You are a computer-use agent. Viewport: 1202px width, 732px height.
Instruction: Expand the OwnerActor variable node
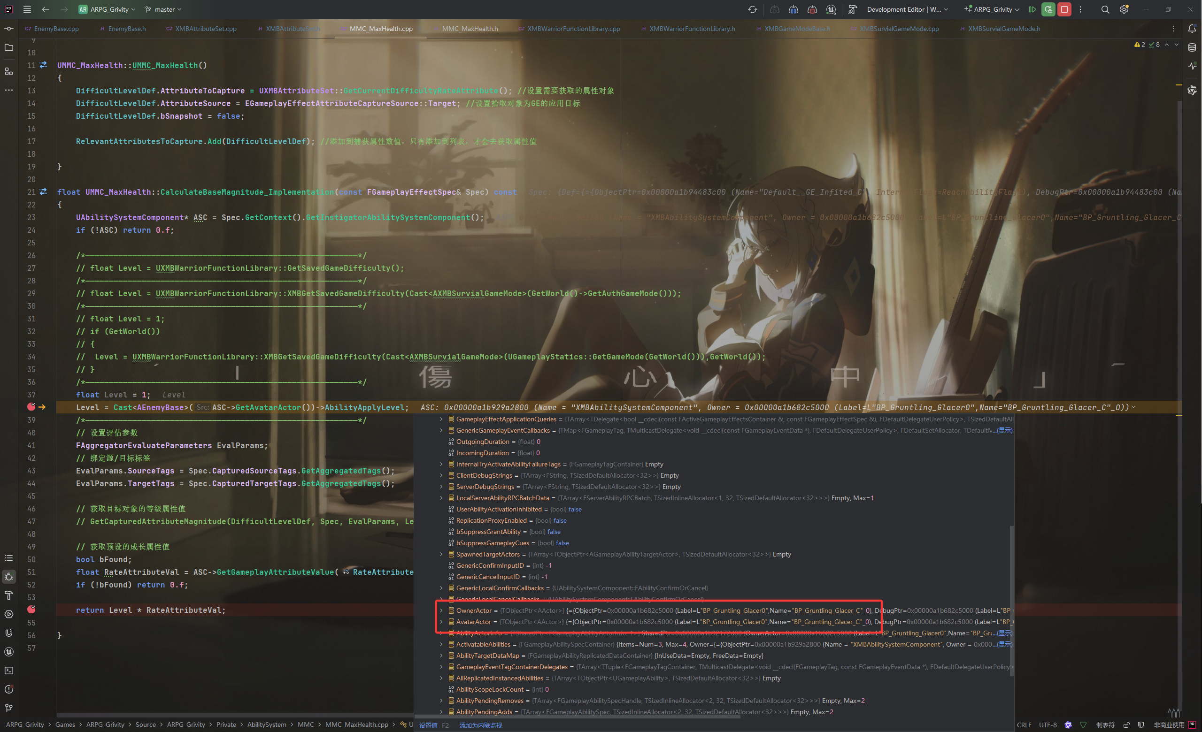441,610
